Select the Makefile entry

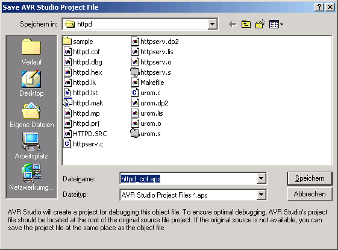[x=148, y=83]
